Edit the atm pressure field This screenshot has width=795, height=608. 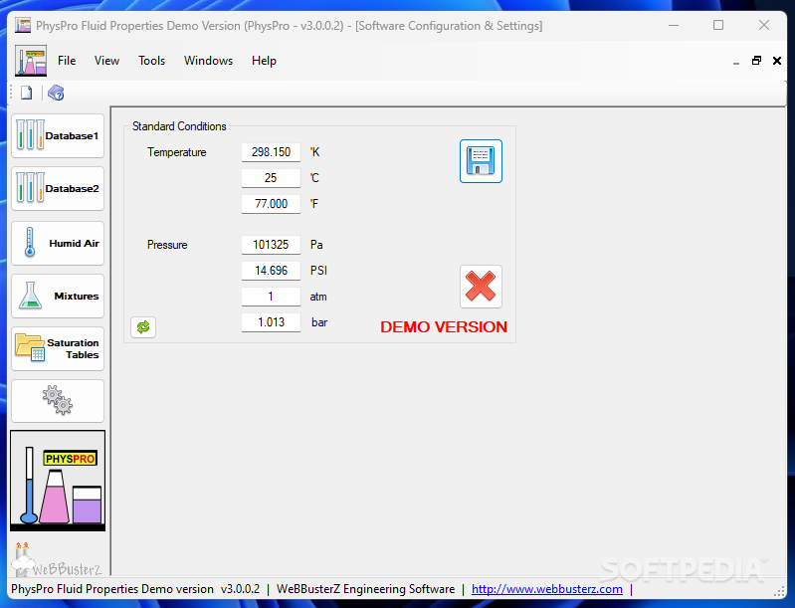point(271,297)
